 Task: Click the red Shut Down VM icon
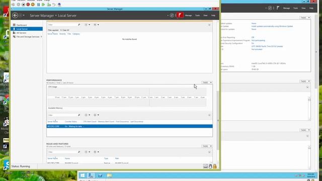(x=28, y=5)
